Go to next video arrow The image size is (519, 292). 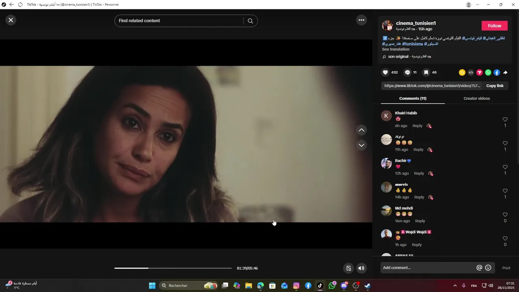click(361, 145)
